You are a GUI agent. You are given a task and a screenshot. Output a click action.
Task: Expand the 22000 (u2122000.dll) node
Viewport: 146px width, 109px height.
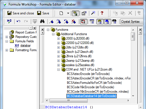coord(58,43)
